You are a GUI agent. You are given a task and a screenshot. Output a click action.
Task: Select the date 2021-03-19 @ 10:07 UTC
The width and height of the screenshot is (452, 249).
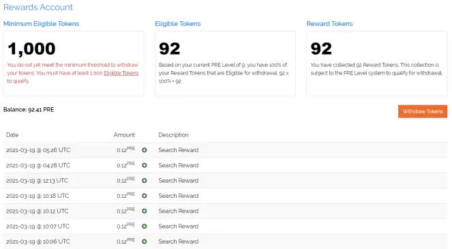tap(37, 226)
